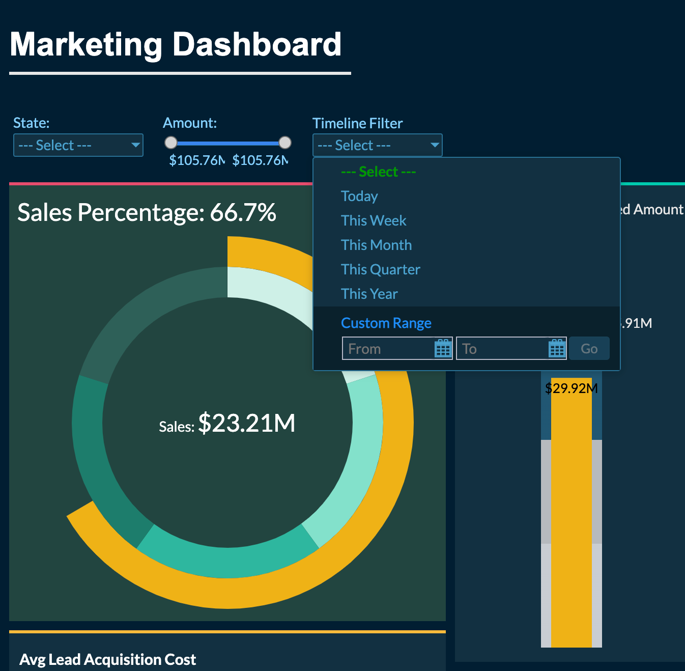The height and width of the screenshot is (671, 685).
Task: Open the Custom Range option
Action: [386, 323]
